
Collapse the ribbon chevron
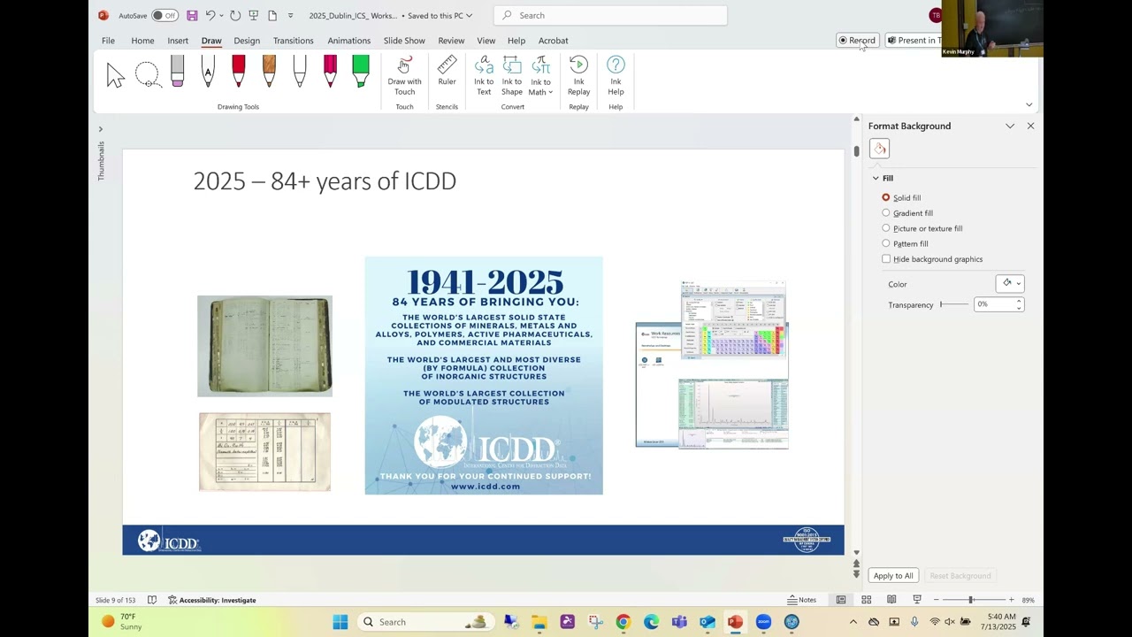(x=1029, y=104)
